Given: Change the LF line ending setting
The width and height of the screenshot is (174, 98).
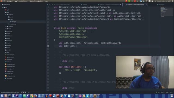Looking at the screenshot, I should pyautogui.click(x=159, y=93).
